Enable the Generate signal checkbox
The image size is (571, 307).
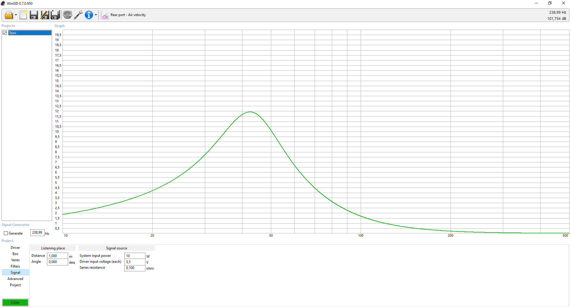(x=6, y=233)
